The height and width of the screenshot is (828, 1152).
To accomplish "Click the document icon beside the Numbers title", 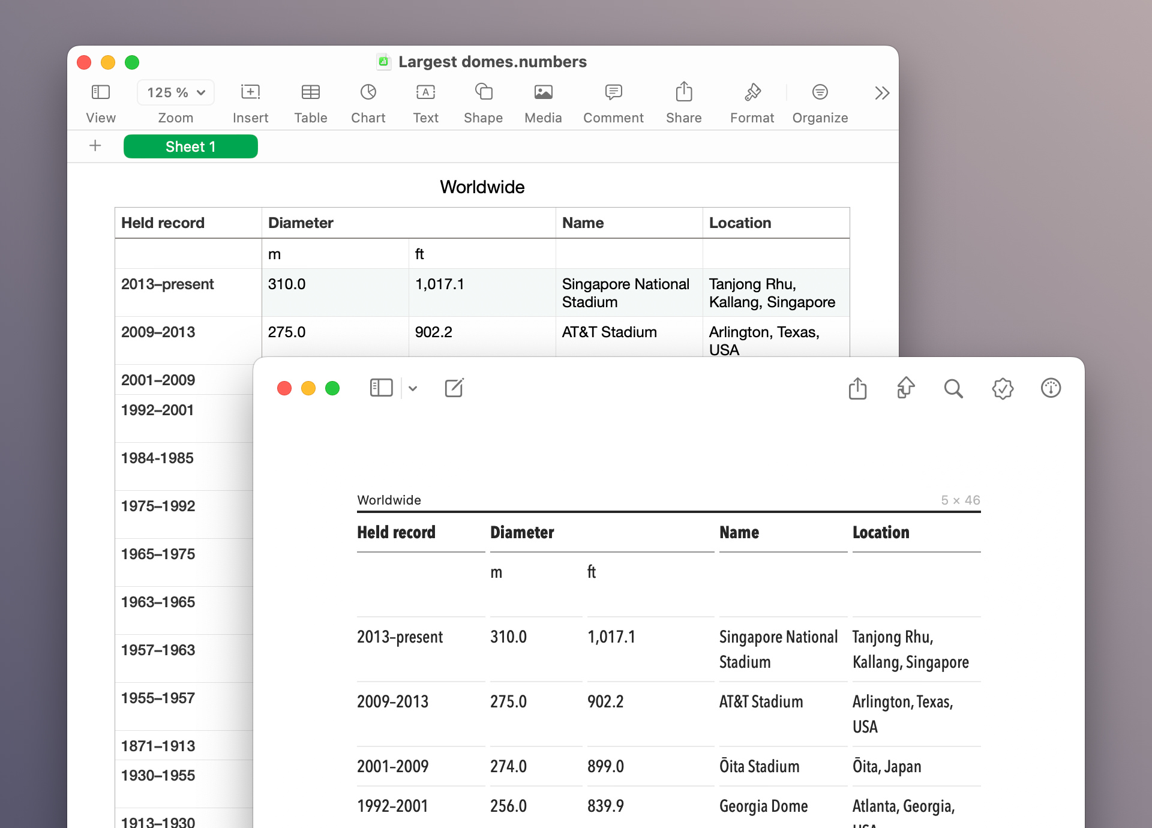I will click(383, 61).
